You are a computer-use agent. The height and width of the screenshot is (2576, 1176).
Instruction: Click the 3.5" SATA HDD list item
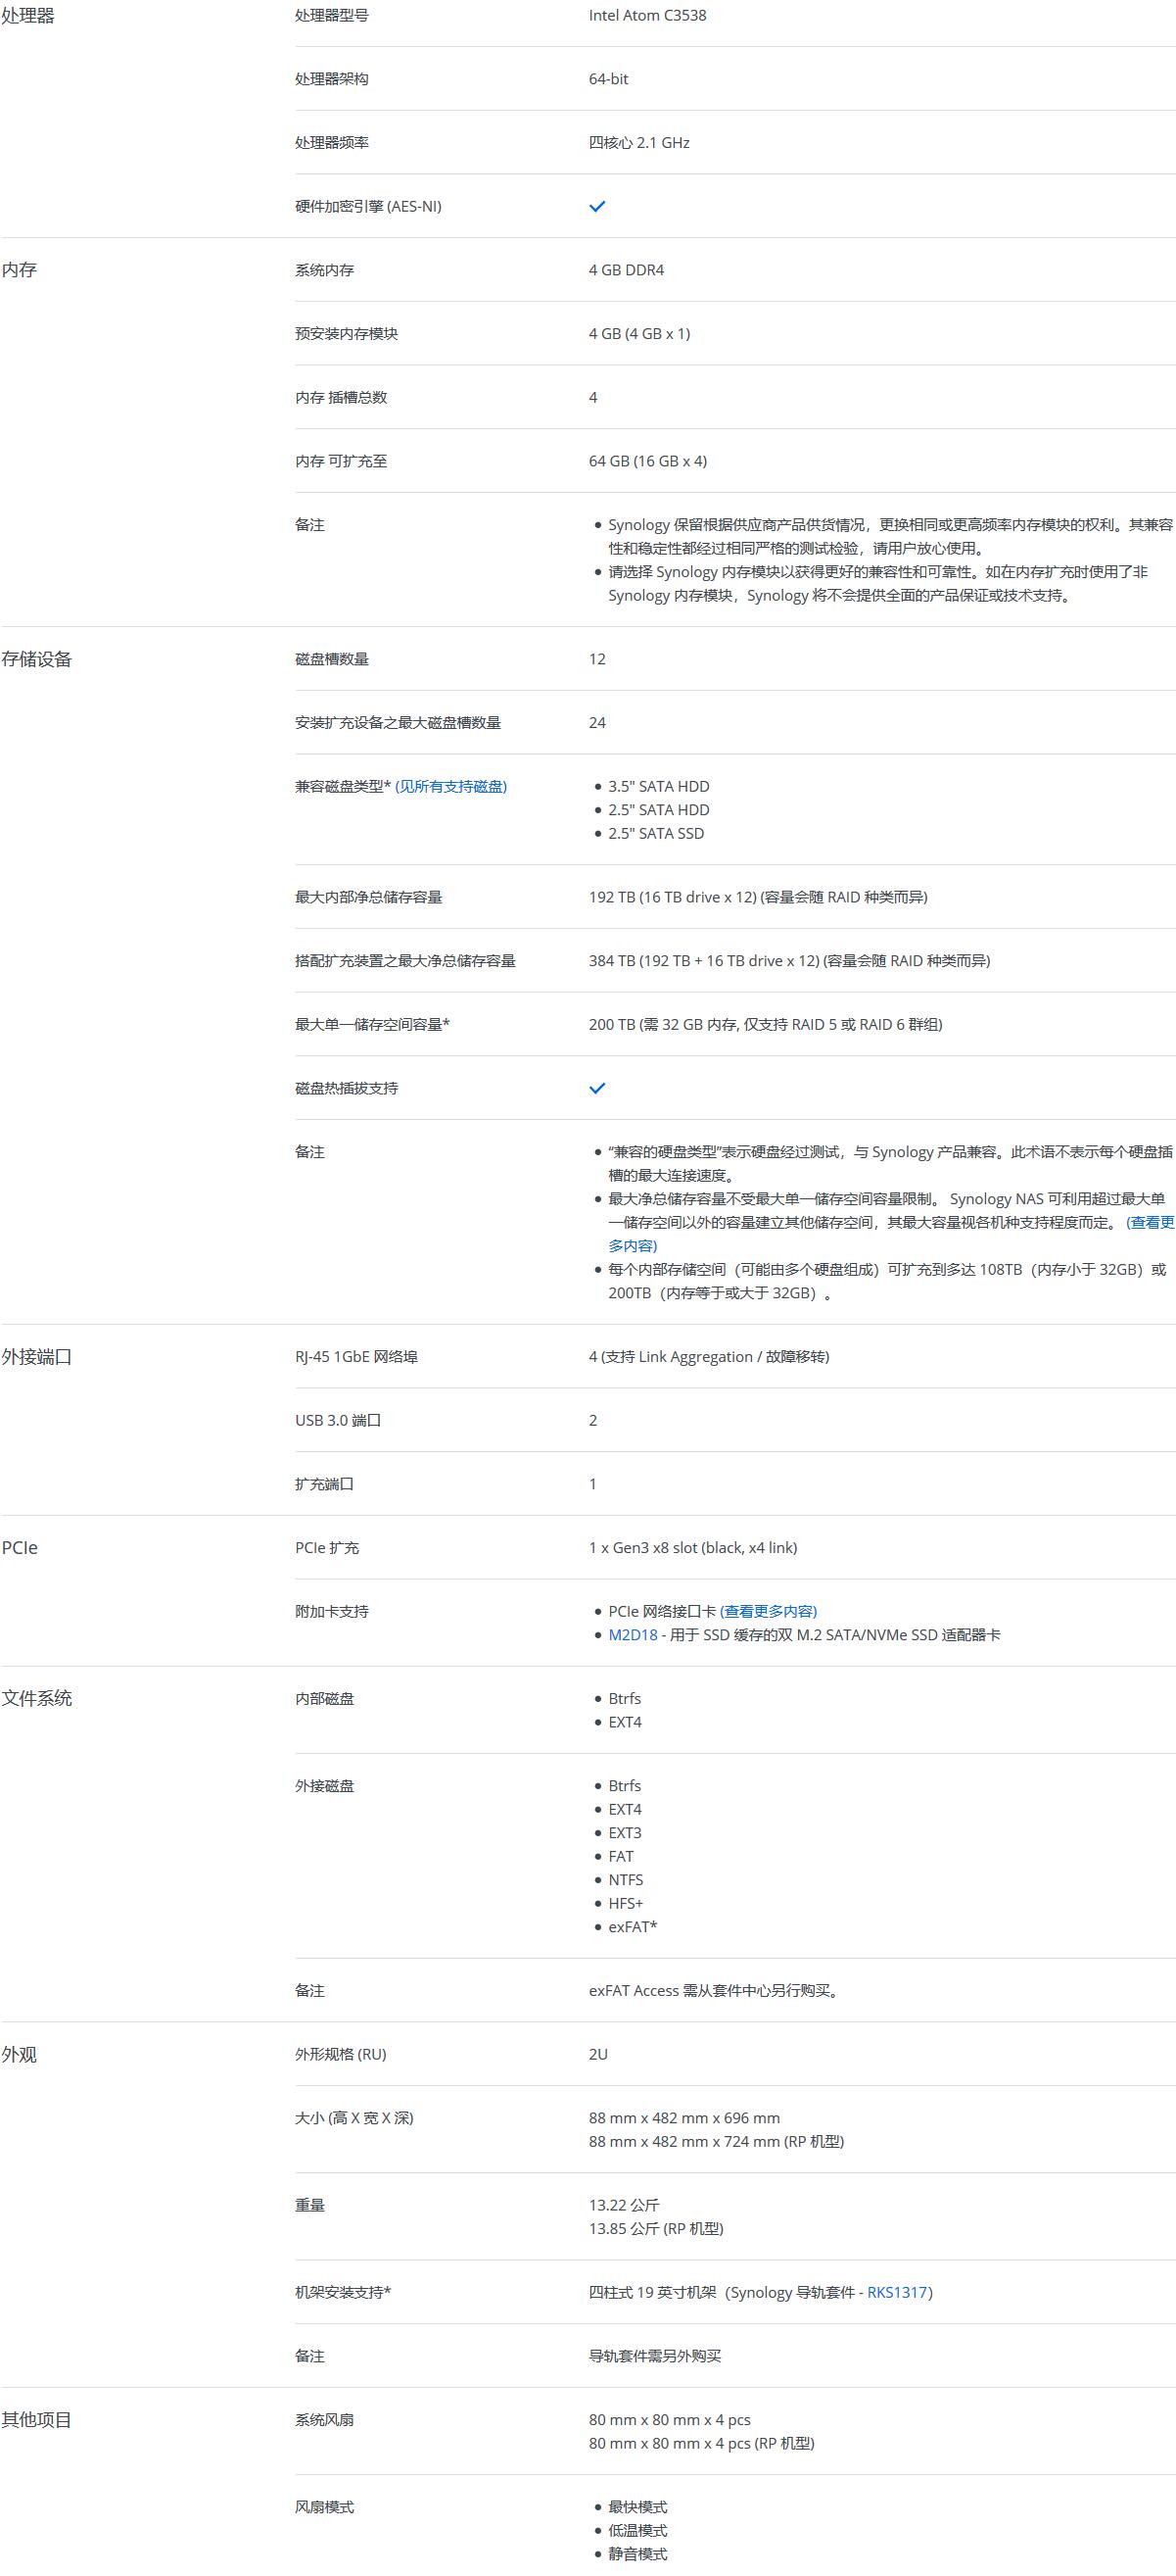(x=658, y=786)
